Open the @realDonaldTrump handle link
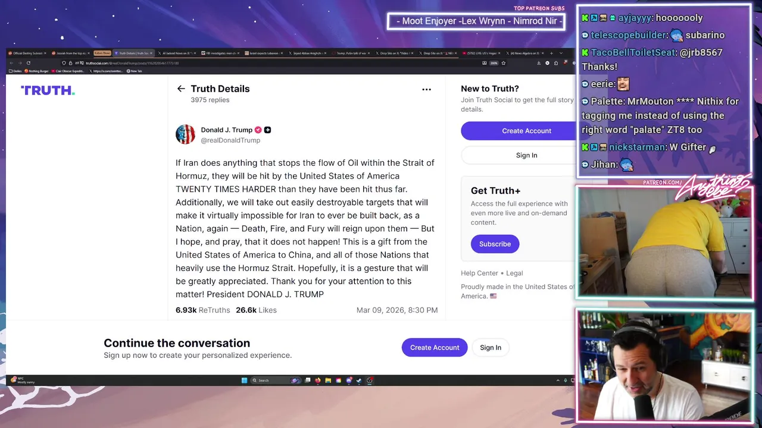Screen dimensions: 762x428 230,140
